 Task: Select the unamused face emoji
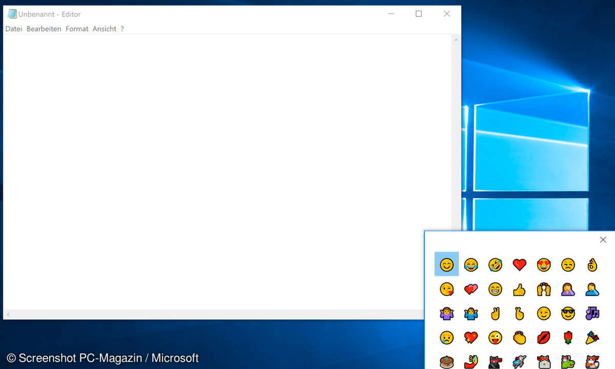tap(568, 264)
